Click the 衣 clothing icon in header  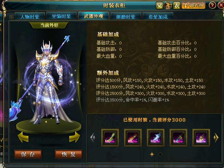(x=177, y=6)
